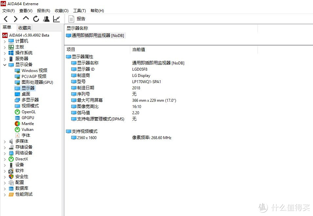Go back with the left arrow toolbar icon
This screenshot has width=313, height=216.
point(6,19)
